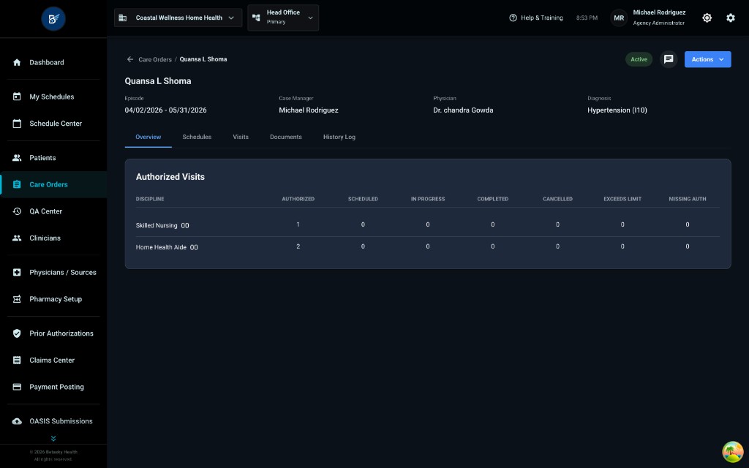Click Payment Posting card icon
The image size is (749, 468).
17,388
